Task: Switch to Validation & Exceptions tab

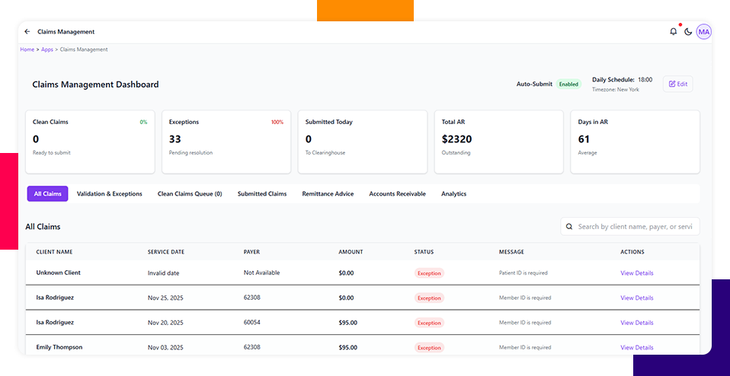Action: pos(110,194)
